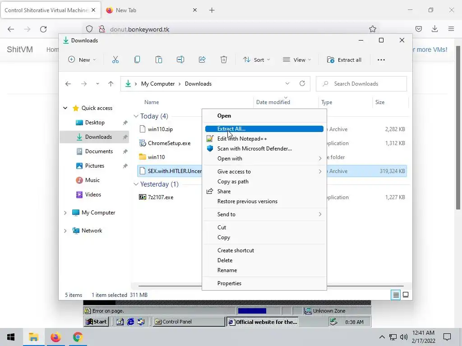Click the Rename icon in the Explorer toolbar
The image size is (462, 346).
(x=180, y=60)
